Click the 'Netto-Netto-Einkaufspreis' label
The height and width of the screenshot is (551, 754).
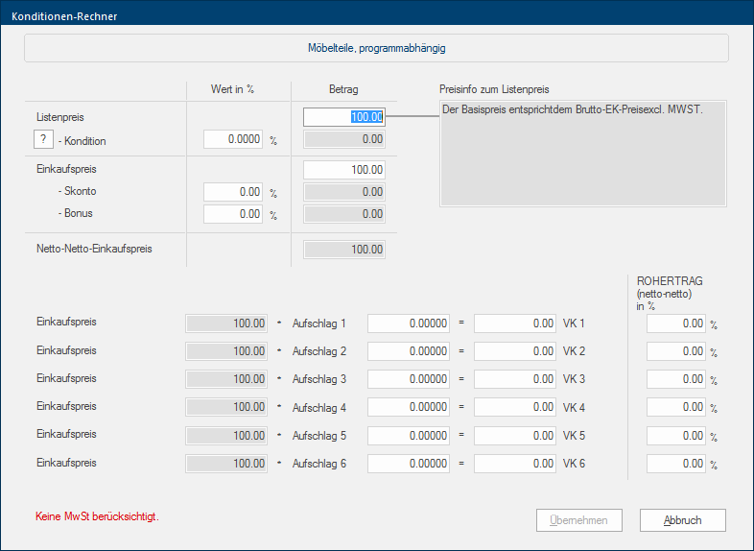[x=94, y=249]
